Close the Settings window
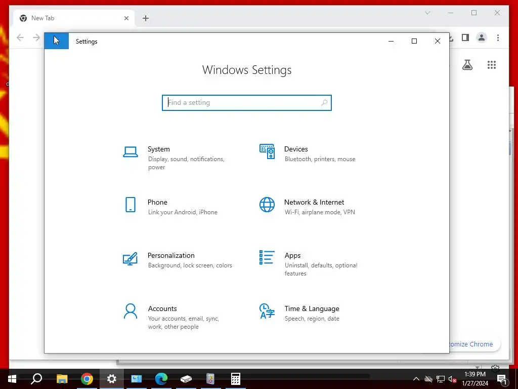The height and width of the screenshot is (389, 518). (438, 41)
